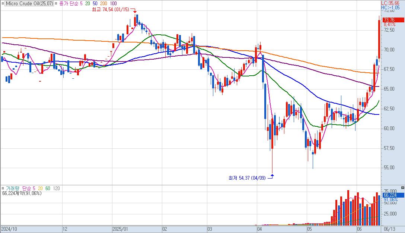Toggle the small square box before Micro Crude Oil
This screenshot has width=405, height=233.
(x=3, y=4)
